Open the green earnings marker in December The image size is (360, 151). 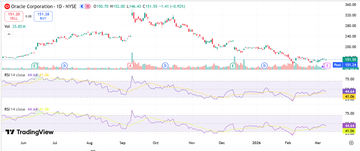(x=233, y=65)
